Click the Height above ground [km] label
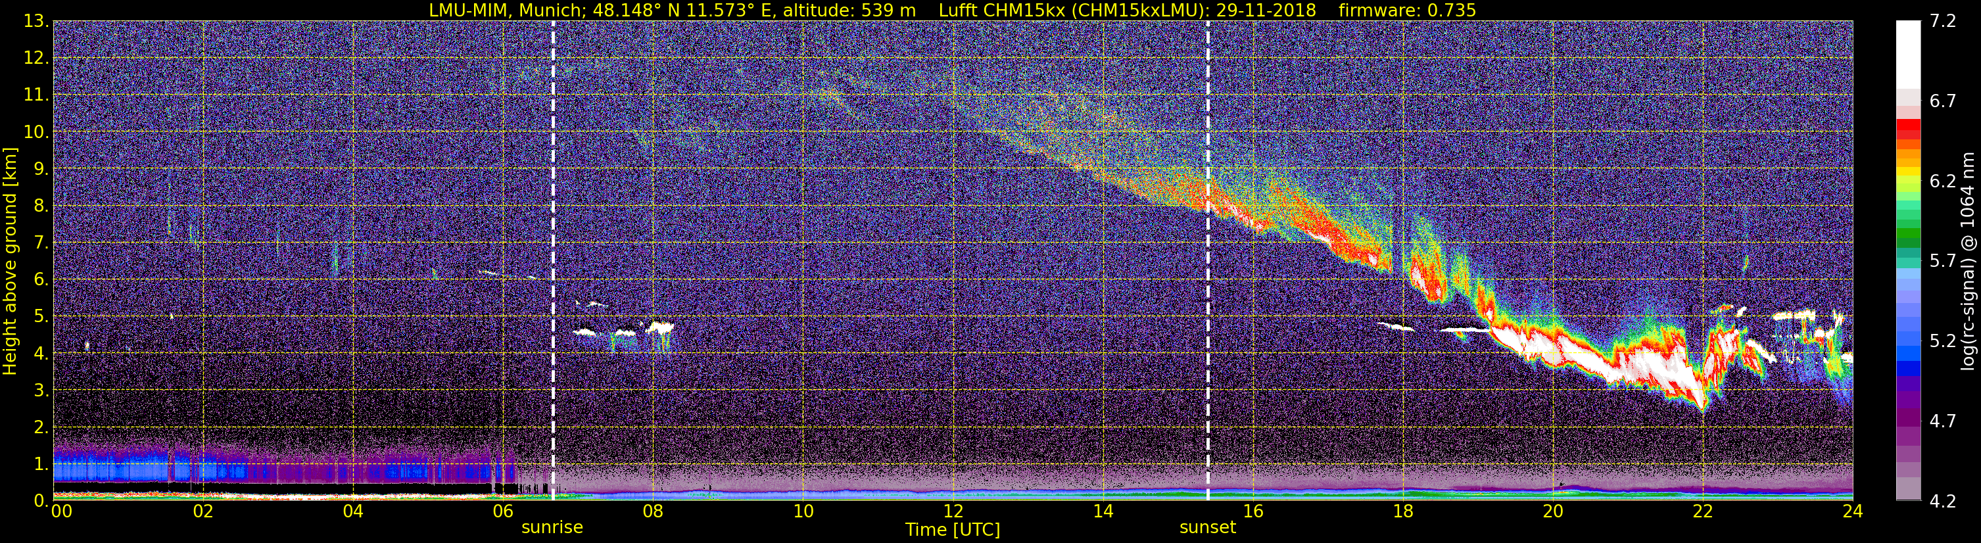 [x=10, y=261]
